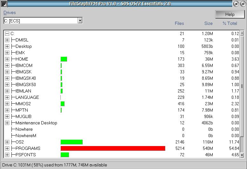The width and height of the screenshot is (247, 169).
Task: Click the Help button
Action: tap(230, 14)
